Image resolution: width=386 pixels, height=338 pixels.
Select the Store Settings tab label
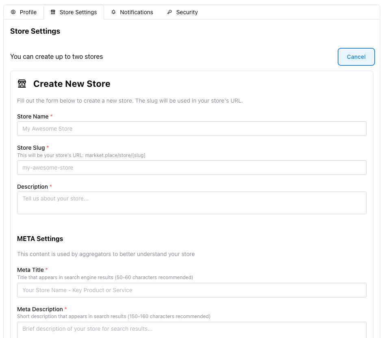[78, 12]
